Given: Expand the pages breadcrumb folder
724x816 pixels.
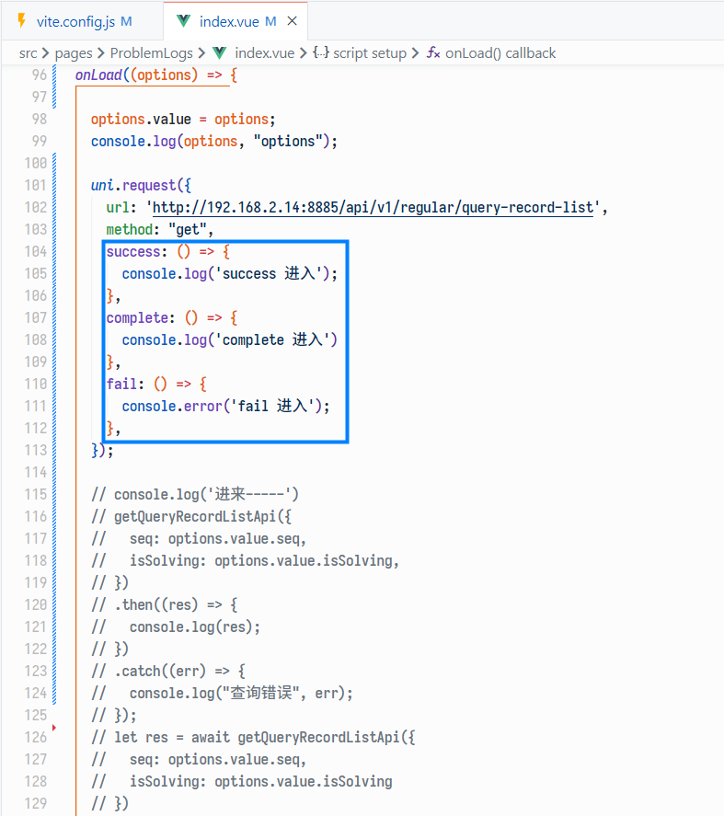Looking at the screenshot, I should tap(74, 53).
